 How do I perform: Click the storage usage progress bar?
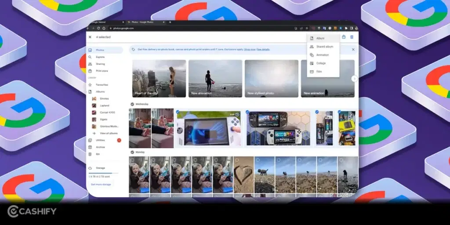[x=104, y=173]
